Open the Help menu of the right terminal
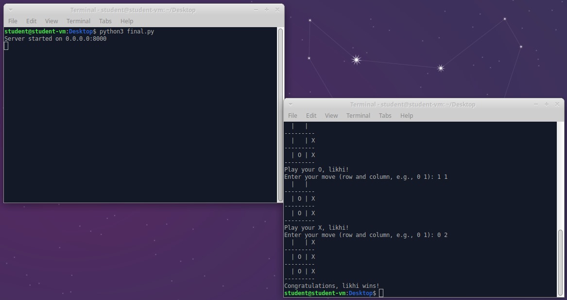This screenshot has width=567, height=300. click(x=407, y=115)
